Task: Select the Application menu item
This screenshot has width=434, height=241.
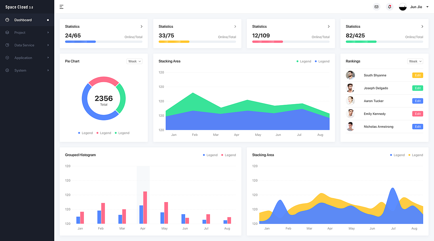Action: coord(27,58)
